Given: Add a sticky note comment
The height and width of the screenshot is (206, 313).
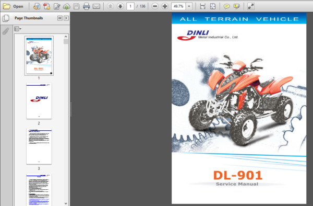Looking at the screenshot, I should click(226, 6).
